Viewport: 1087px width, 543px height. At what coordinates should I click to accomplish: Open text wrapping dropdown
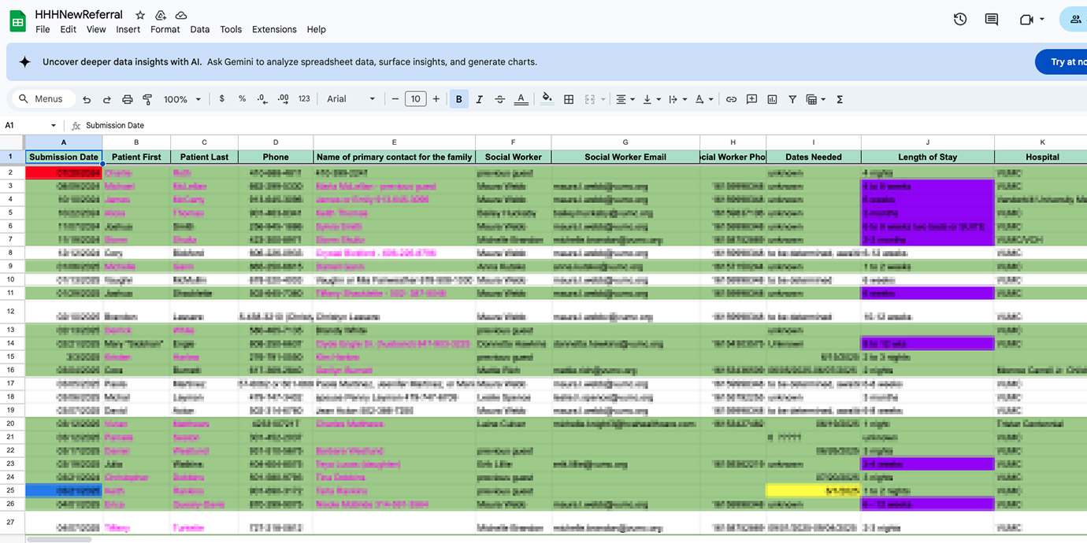tap(677, 99)
